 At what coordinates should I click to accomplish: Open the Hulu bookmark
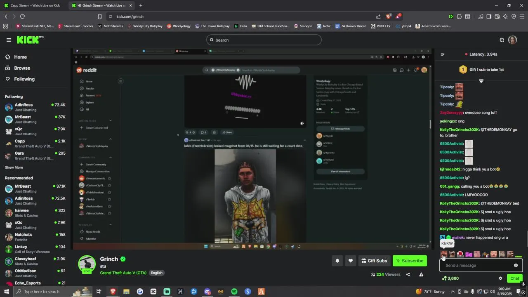[240, 26]
